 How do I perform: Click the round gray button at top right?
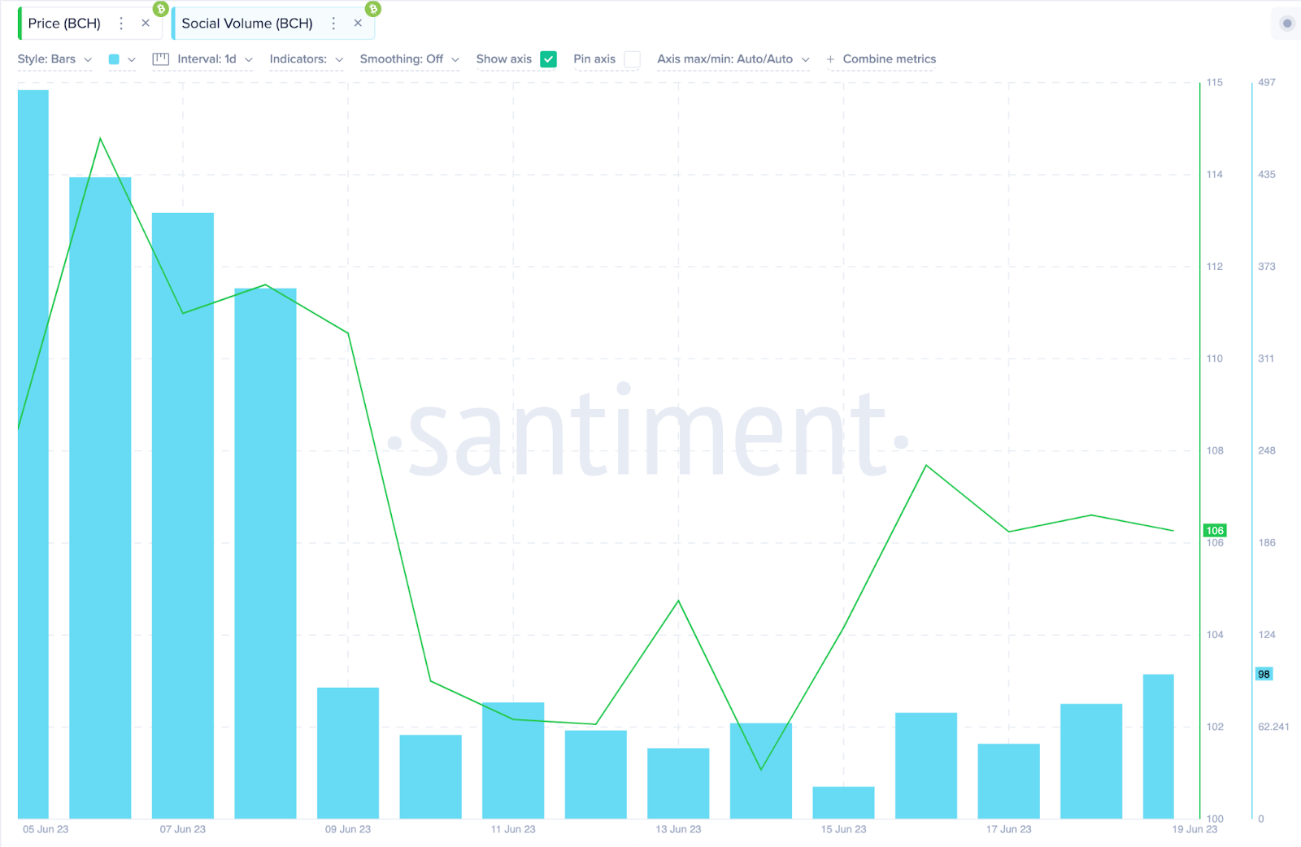pyautogui.click(x=1286, y=23)
